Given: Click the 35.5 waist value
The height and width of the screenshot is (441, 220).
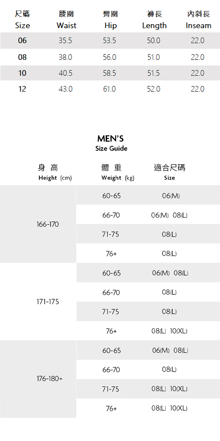Looking at the screenshot, I should click(x=65, y=40).
